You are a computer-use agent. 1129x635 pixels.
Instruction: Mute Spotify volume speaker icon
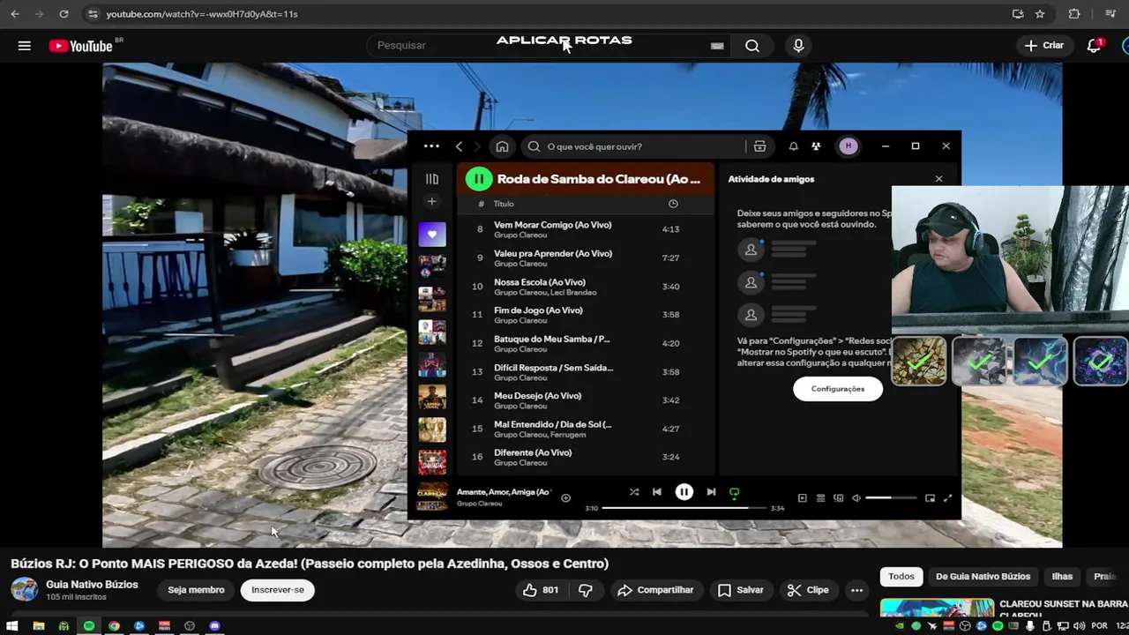pos(856,498)
